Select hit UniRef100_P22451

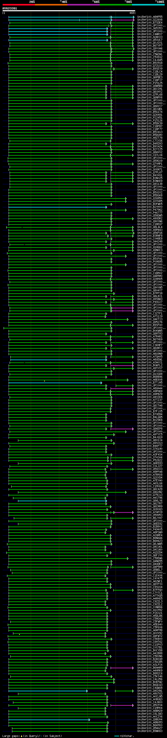click(150, 118)
